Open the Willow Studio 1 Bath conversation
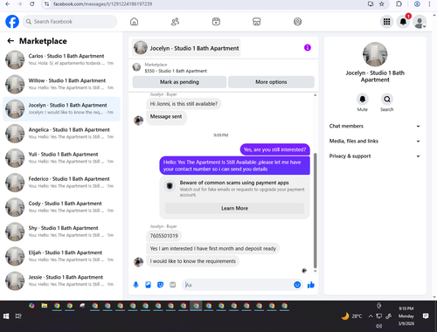 coord(61,84)
